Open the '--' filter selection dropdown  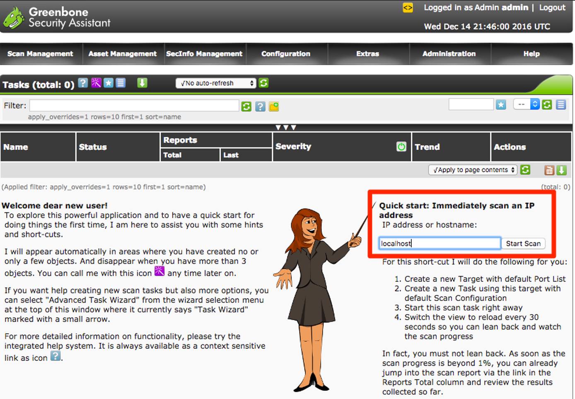pyautogui.click(x=526, y=104)
